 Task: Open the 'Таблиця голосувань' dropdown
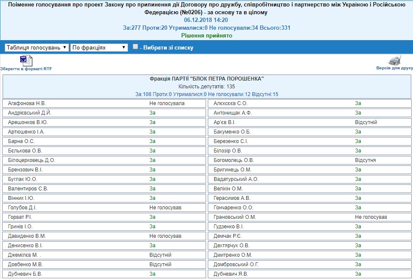click(x=37, y=47)
